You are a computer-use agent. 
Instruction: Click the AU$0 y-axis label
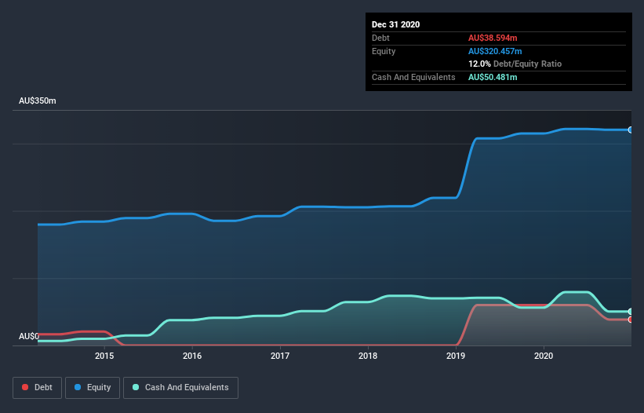tap(29, 336)
